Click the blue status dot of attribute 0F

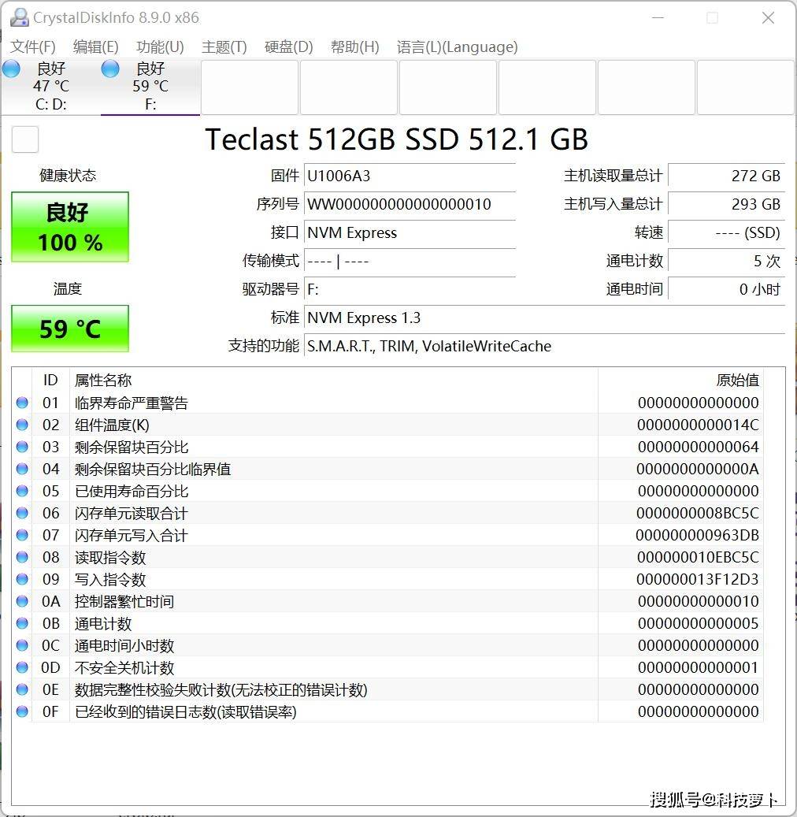click(x=22, y=711)
